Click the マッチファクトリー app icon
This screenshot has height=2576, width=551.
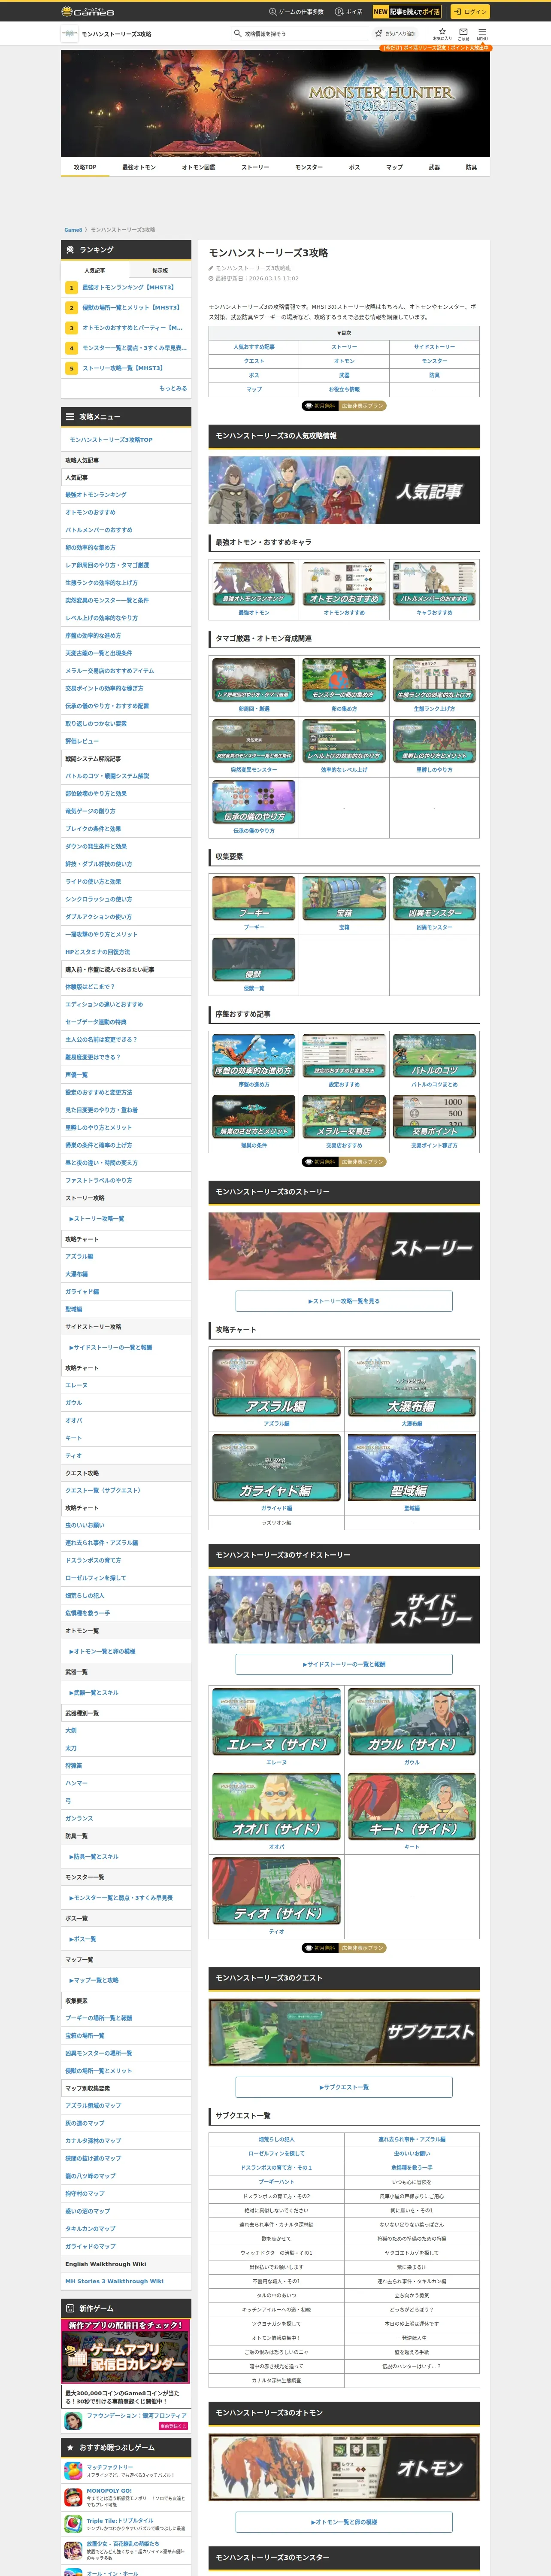click(73, 2471)
